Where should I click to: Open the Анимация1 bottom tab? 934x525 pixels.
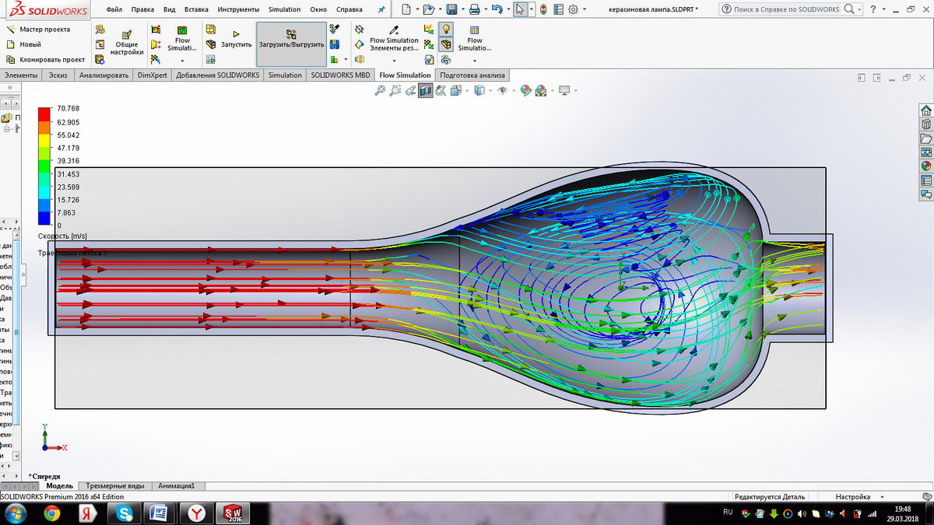[176, 486]
